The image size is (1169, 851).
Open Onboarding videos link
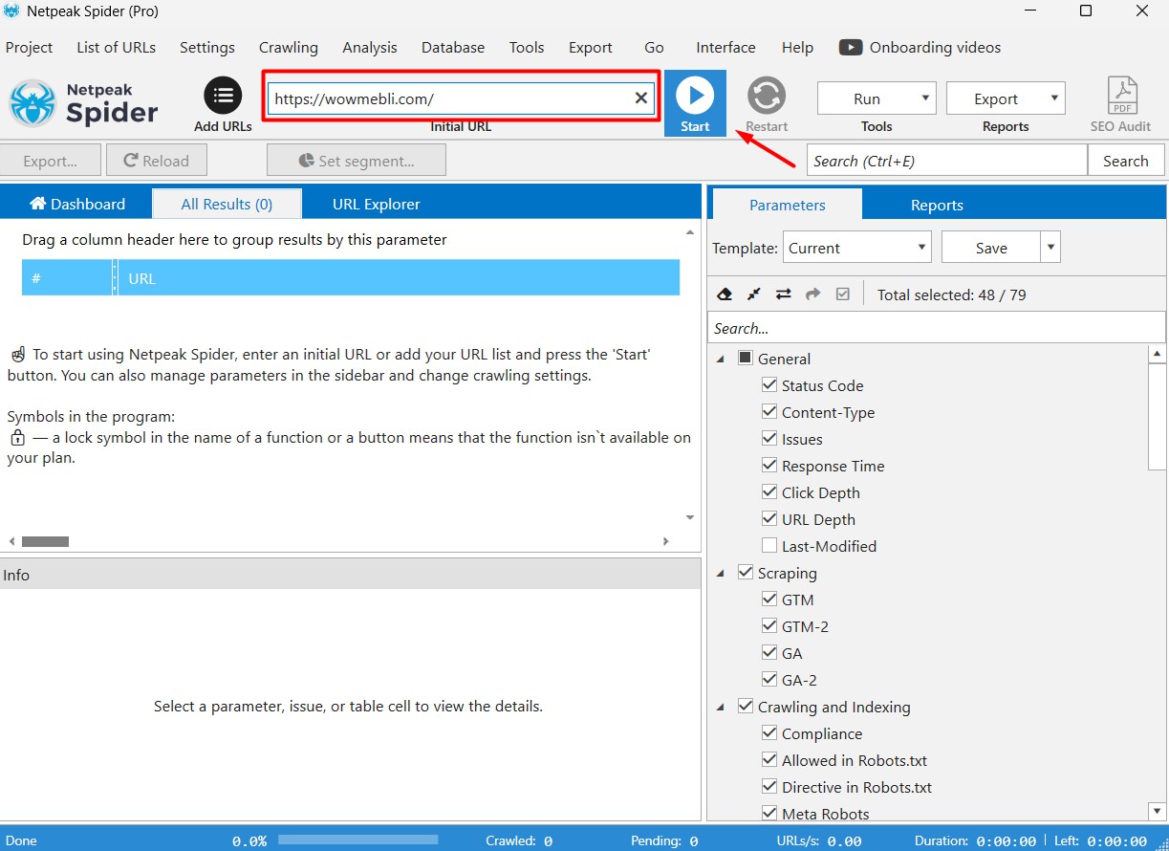coord(935,47)
